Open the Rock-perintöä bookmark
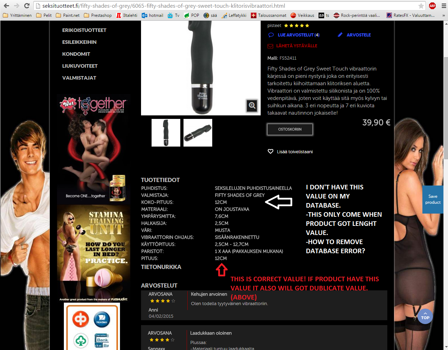This screenshot has height=350, width=448. (x=357, y=15)
